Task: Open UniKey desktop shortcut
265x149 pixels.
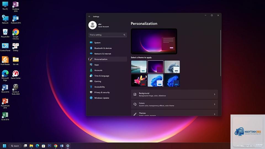Action: coord(15,47)
